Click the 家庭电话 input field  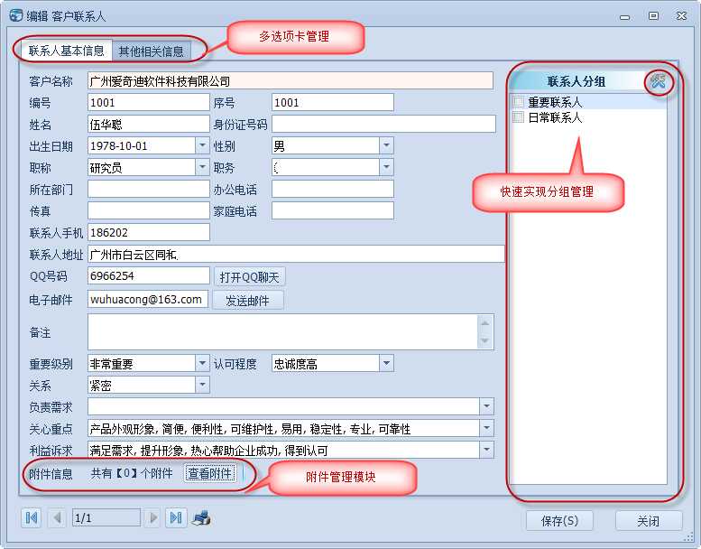point(333,210)
